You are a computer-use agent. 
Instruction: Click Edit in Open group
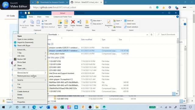point(116,24)
